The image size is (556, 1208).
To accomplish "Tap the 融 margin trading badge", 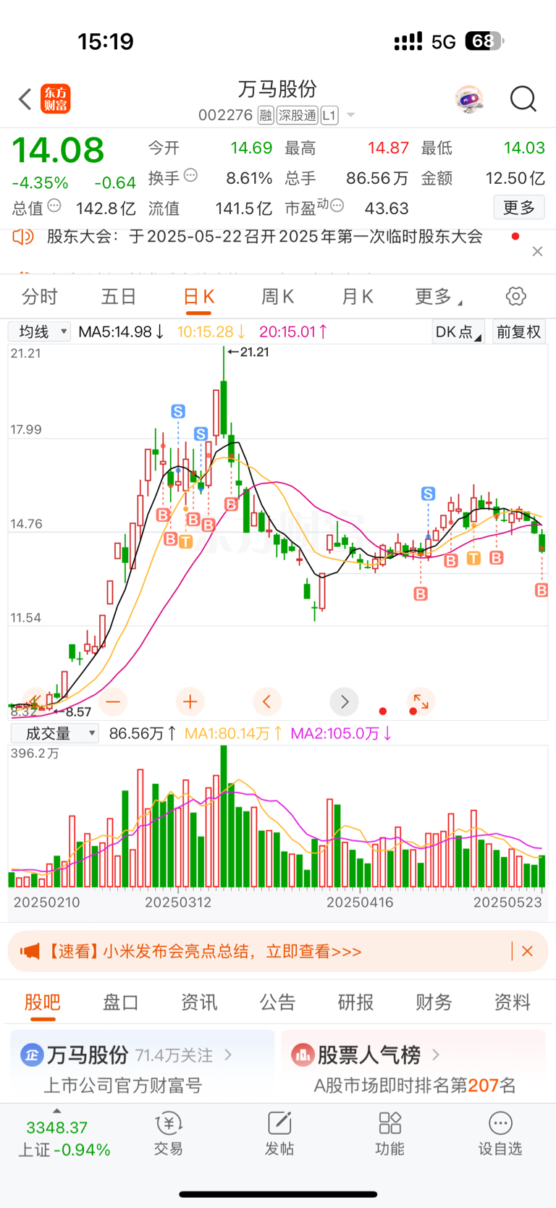I will pos(266,115).
